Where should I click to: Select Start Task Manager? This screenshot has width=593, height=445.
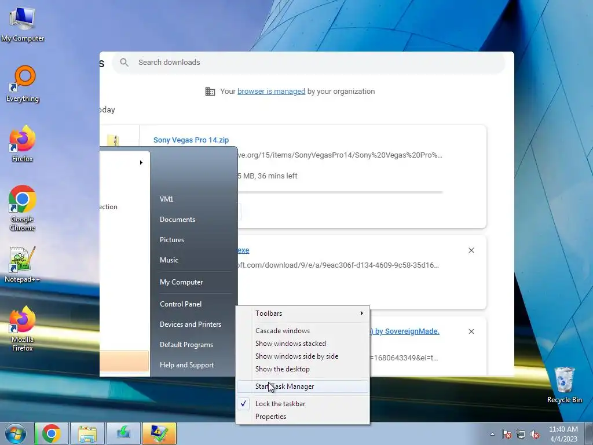(x=302, y=386)
